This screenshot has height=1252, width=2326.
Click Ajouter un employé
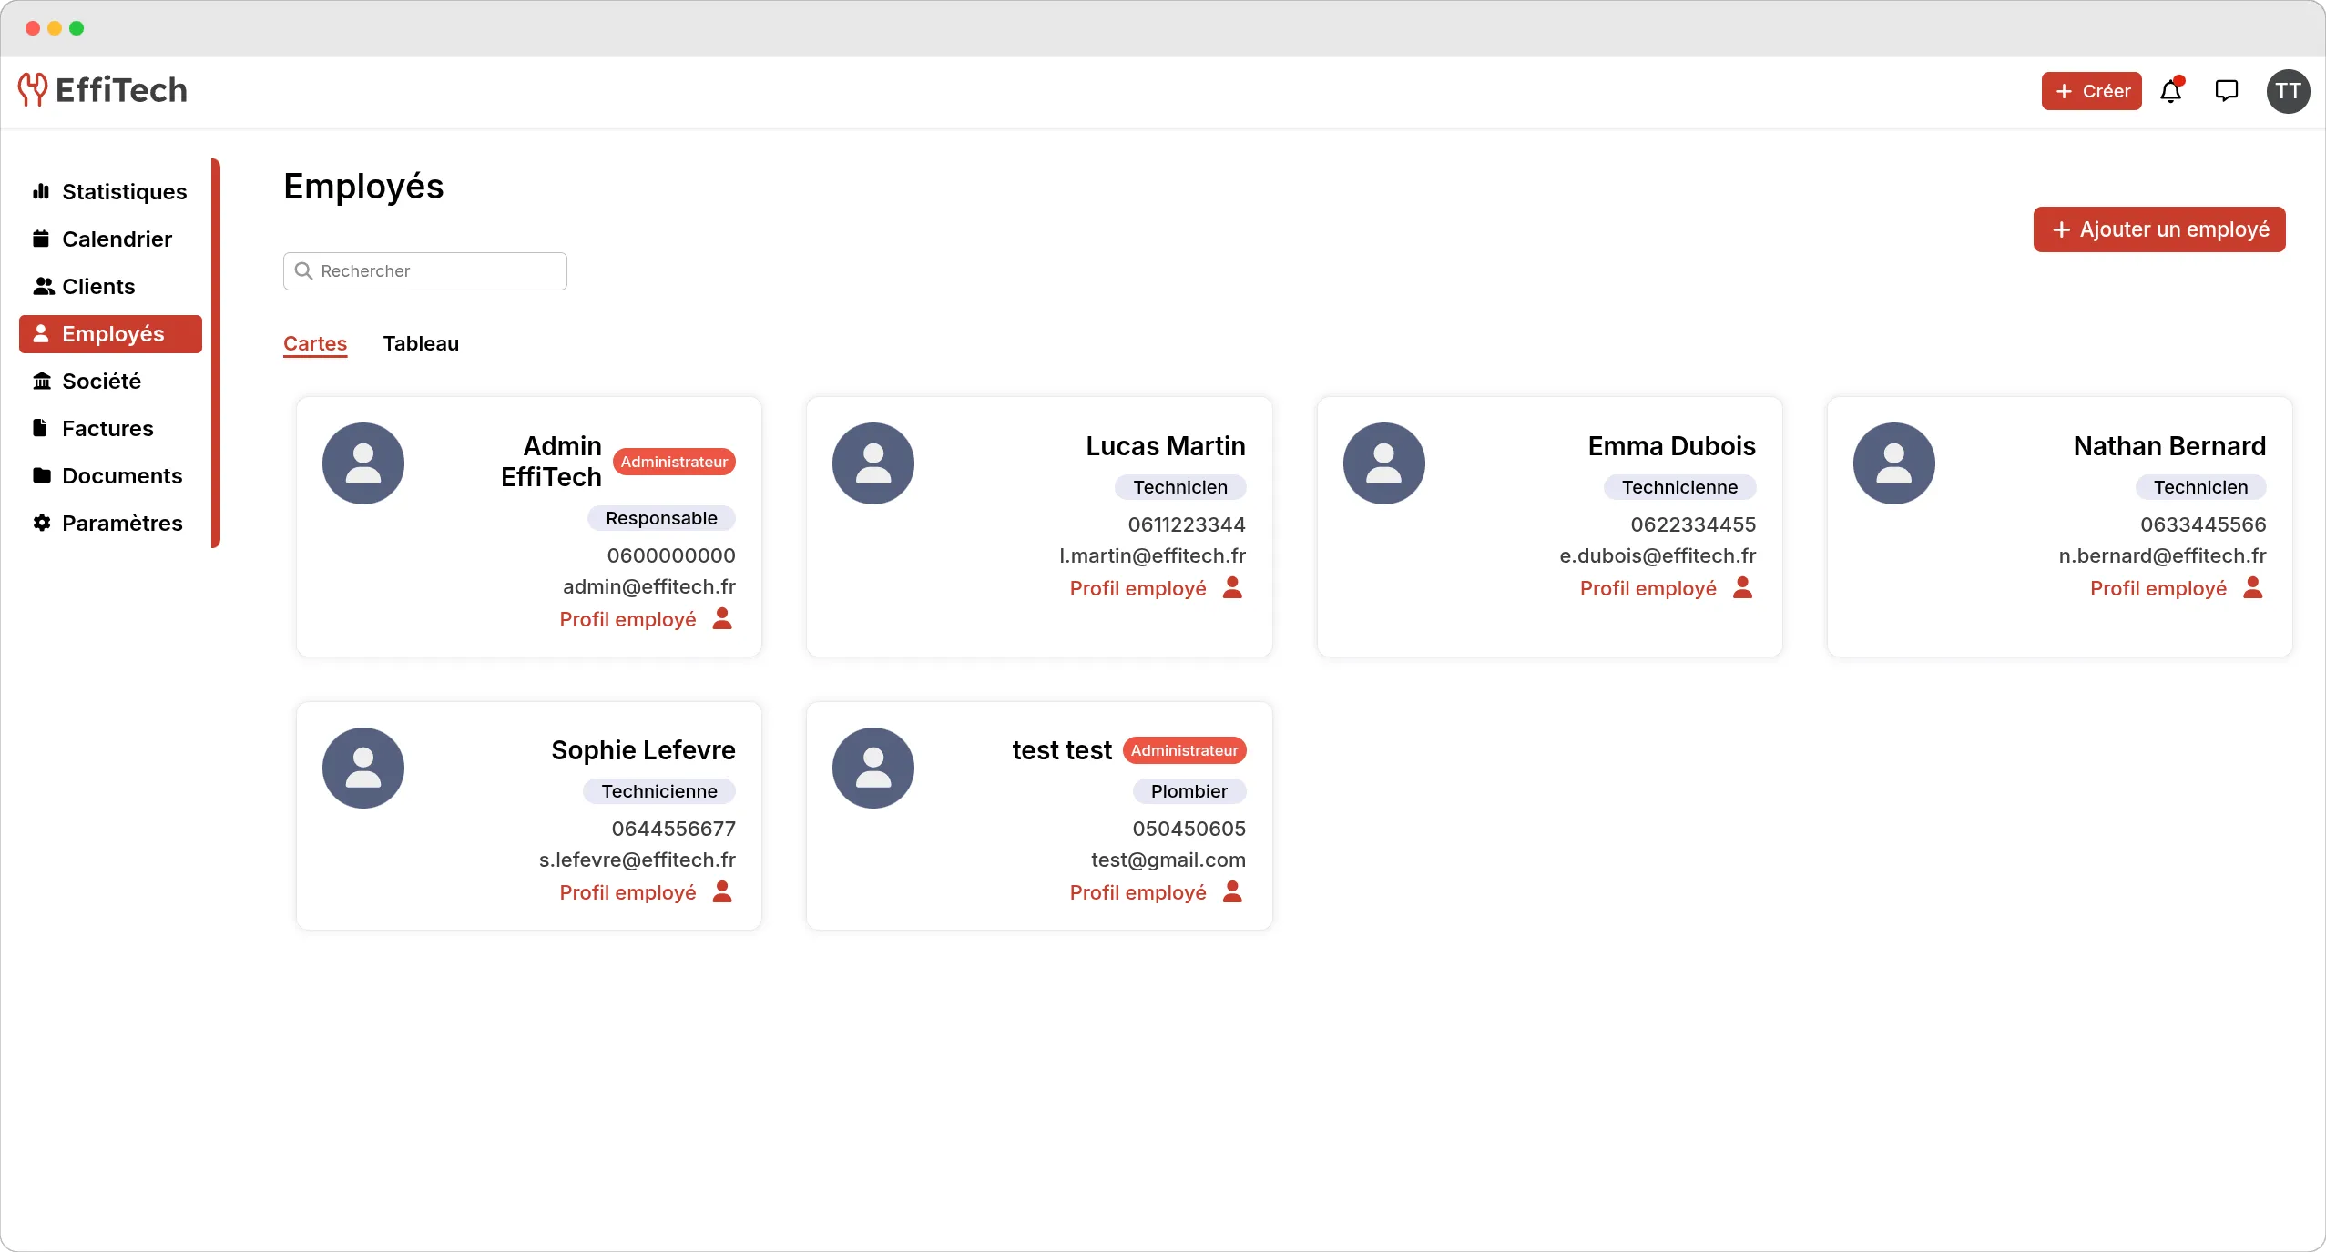coord(2158,229)
